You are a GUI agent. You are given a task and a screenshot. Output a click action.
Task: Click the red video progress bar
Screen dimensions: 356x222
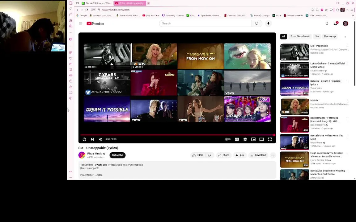177,135
